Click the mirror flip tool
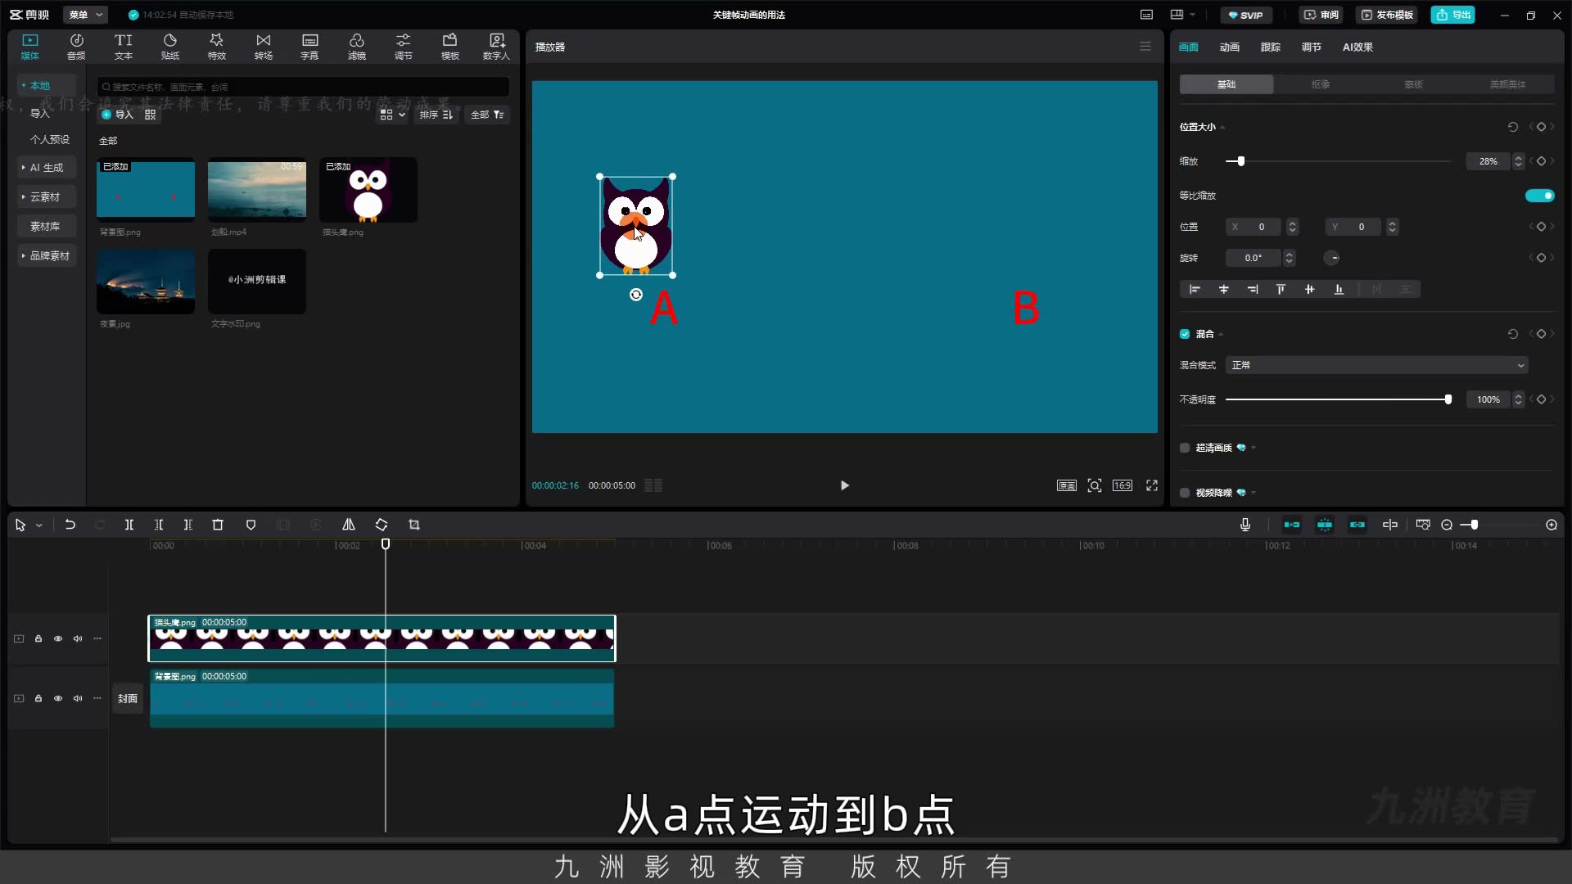The width and height of the screenshot is (1572, 884). [x=349, y=525]
